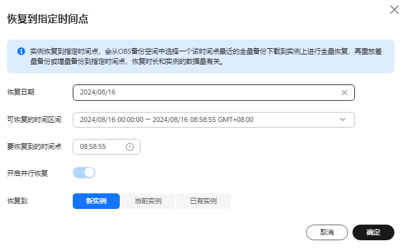Click the 开启并行恢复 label text
Viewport: 402px width, 249px height.
(28, 173)
